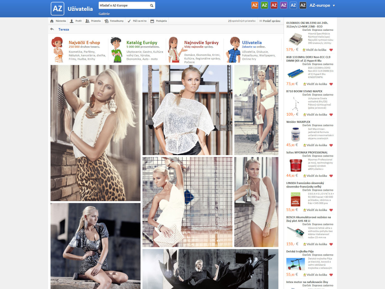The image size is (385, 289).
Task: Open the Weider MAXIPLEX product title
Action: [x=298, y=122]
